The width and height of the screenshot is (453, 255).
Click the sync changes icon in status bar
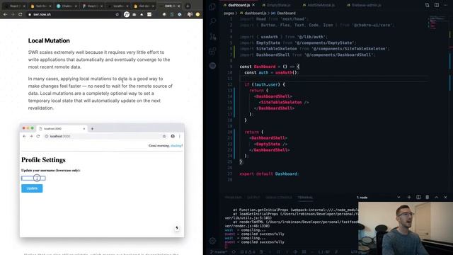point(234,252)
